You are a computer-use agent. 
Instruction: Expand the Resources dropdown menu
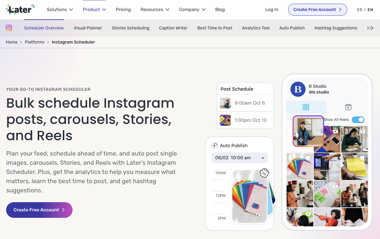coord(155,10)
